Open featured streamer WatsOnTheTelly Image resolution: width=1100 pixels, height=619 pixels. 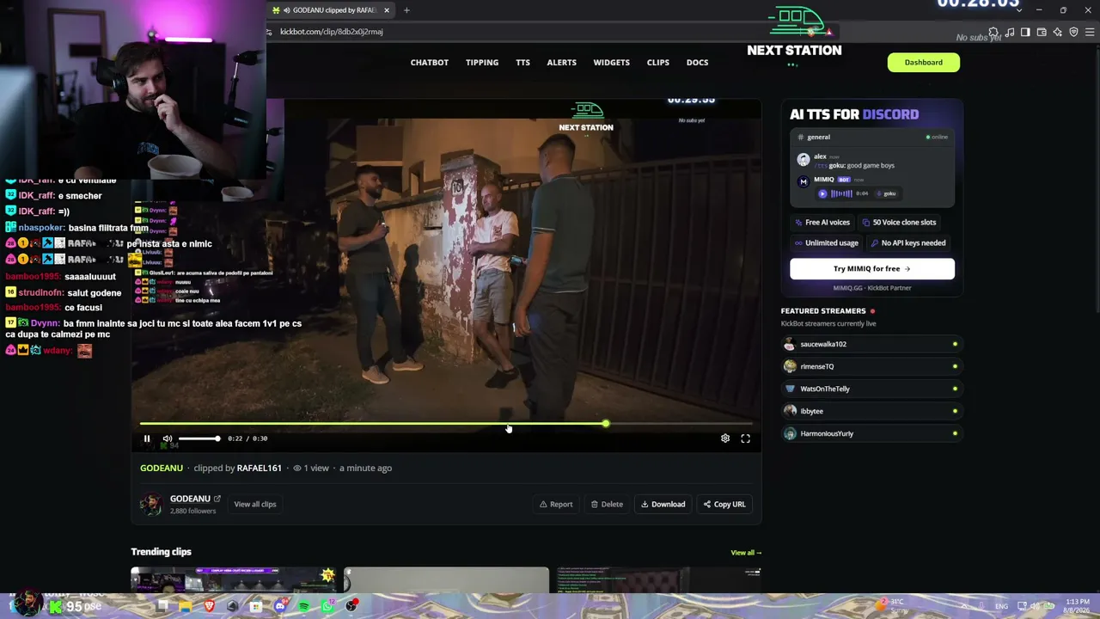point(872,389)
